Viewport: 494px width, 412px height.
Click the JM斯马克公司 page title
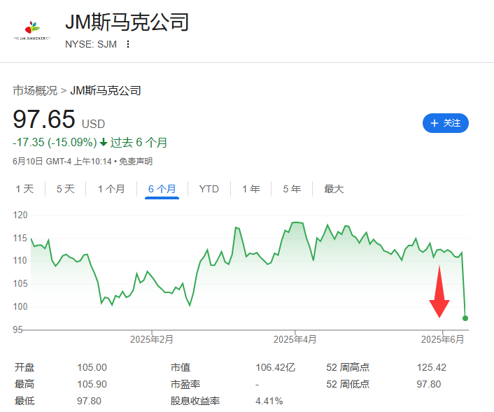[127, 22]
